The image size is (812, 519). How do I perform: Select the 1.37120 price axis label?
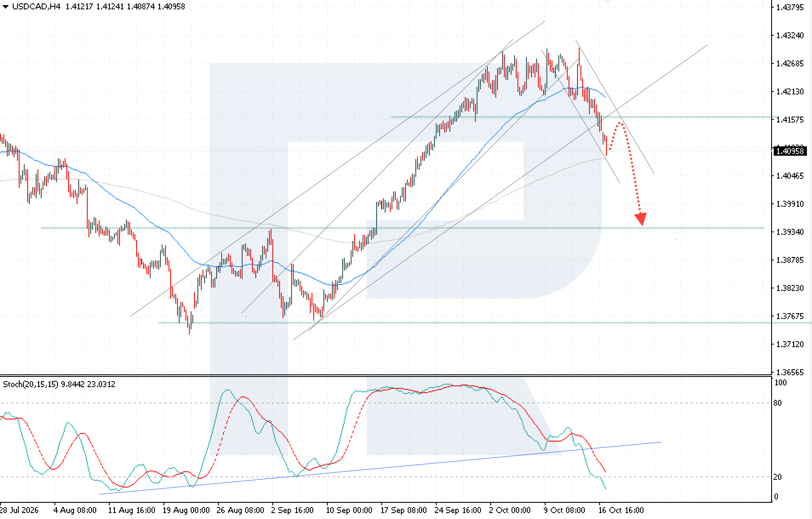(790, 344)
